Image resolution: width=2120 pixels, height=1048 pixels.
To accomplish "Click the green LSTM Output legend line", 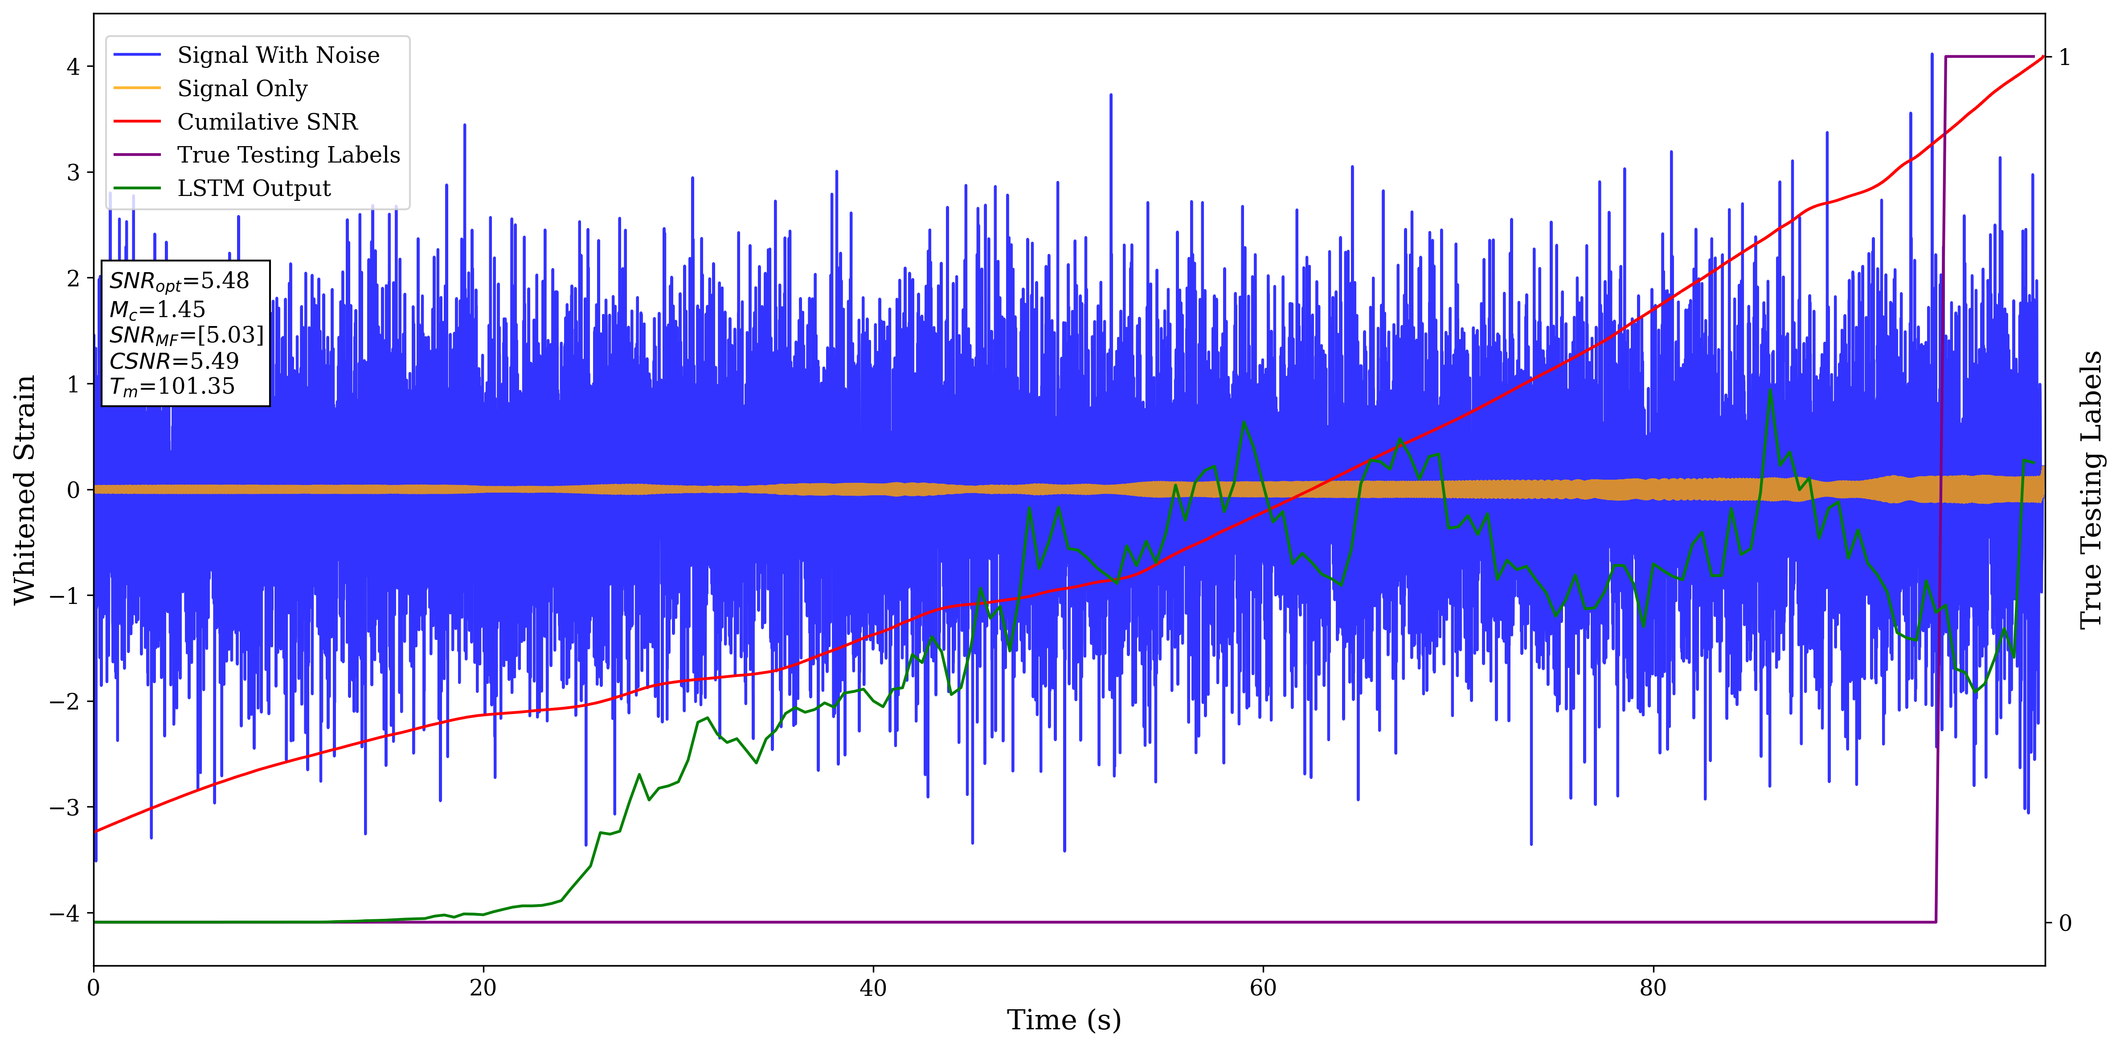I will click(x=137, y=188).
